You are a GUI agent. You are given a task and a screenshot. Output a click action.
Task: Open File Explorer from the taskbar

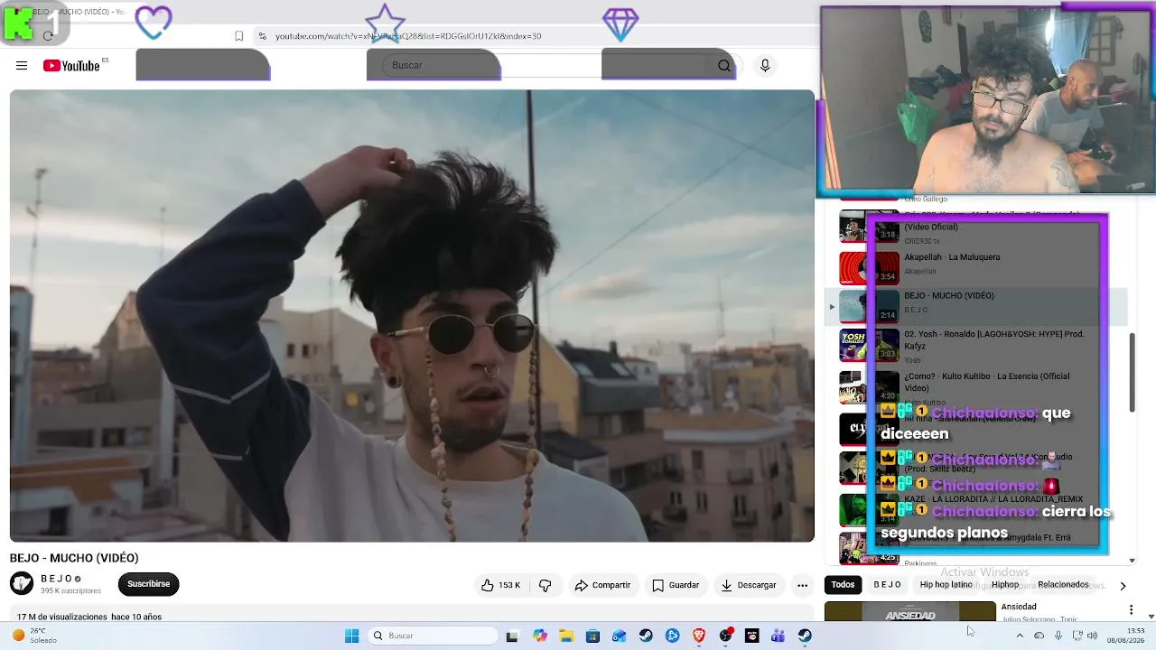pos(566,636)
